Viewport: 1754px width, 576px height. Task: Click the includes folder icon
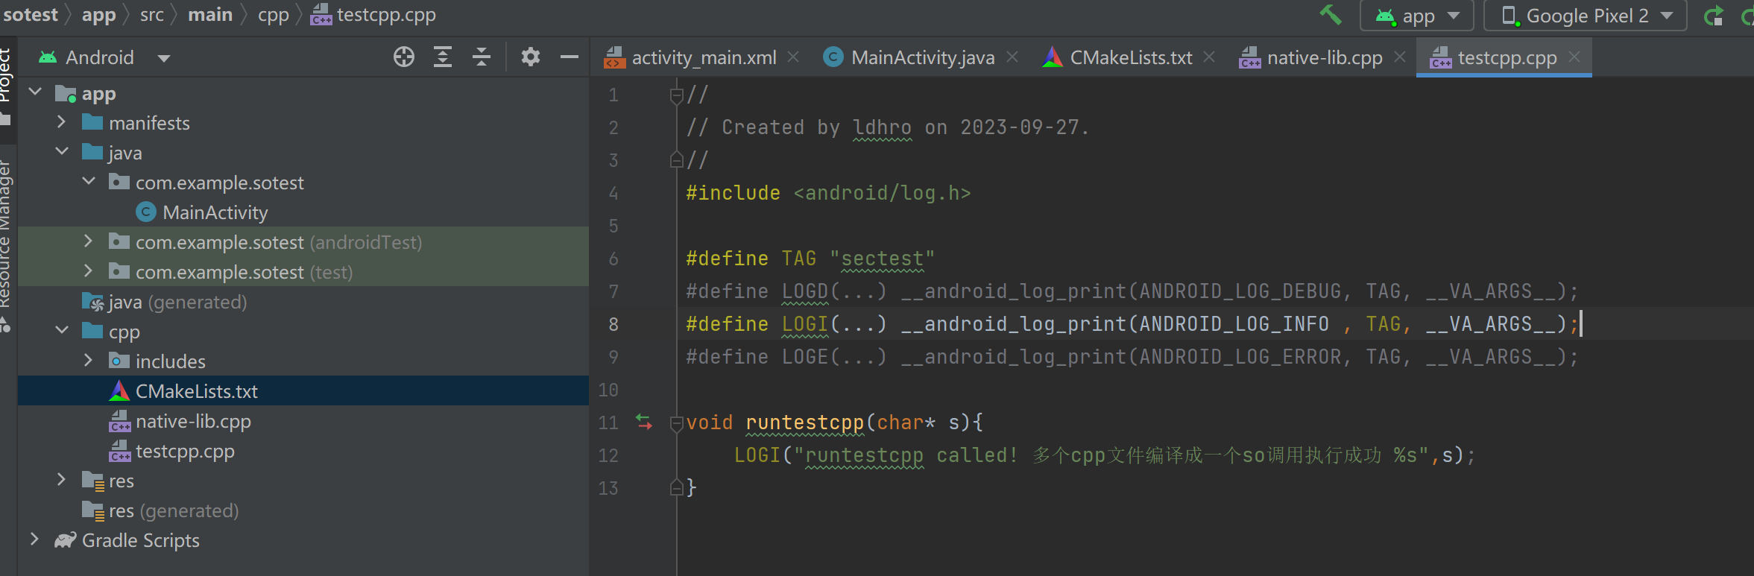tap(119, 361)
